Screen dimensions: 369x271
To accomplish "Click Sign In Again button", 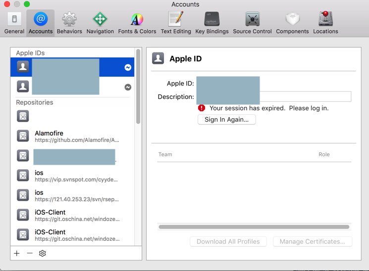I will coord(227,119).
